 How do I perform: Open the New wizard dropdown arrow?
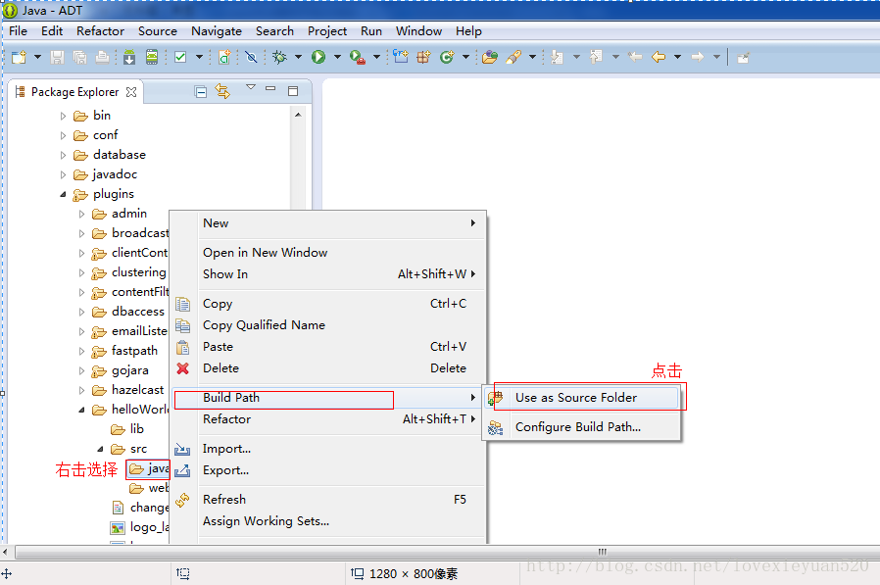37,57
